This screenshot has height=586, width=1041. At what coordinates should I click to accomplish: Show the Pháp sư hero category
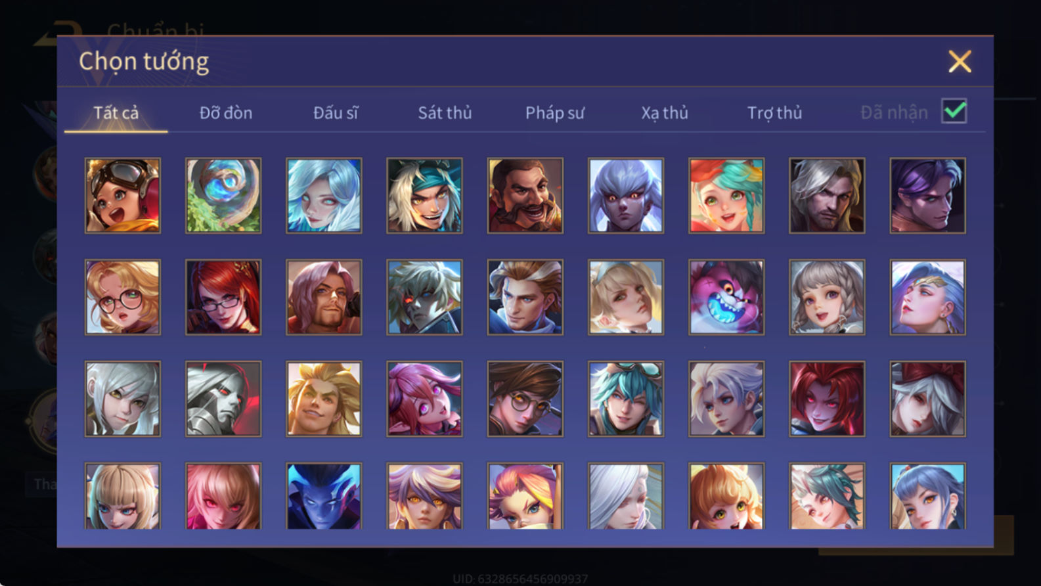point(554,113)
